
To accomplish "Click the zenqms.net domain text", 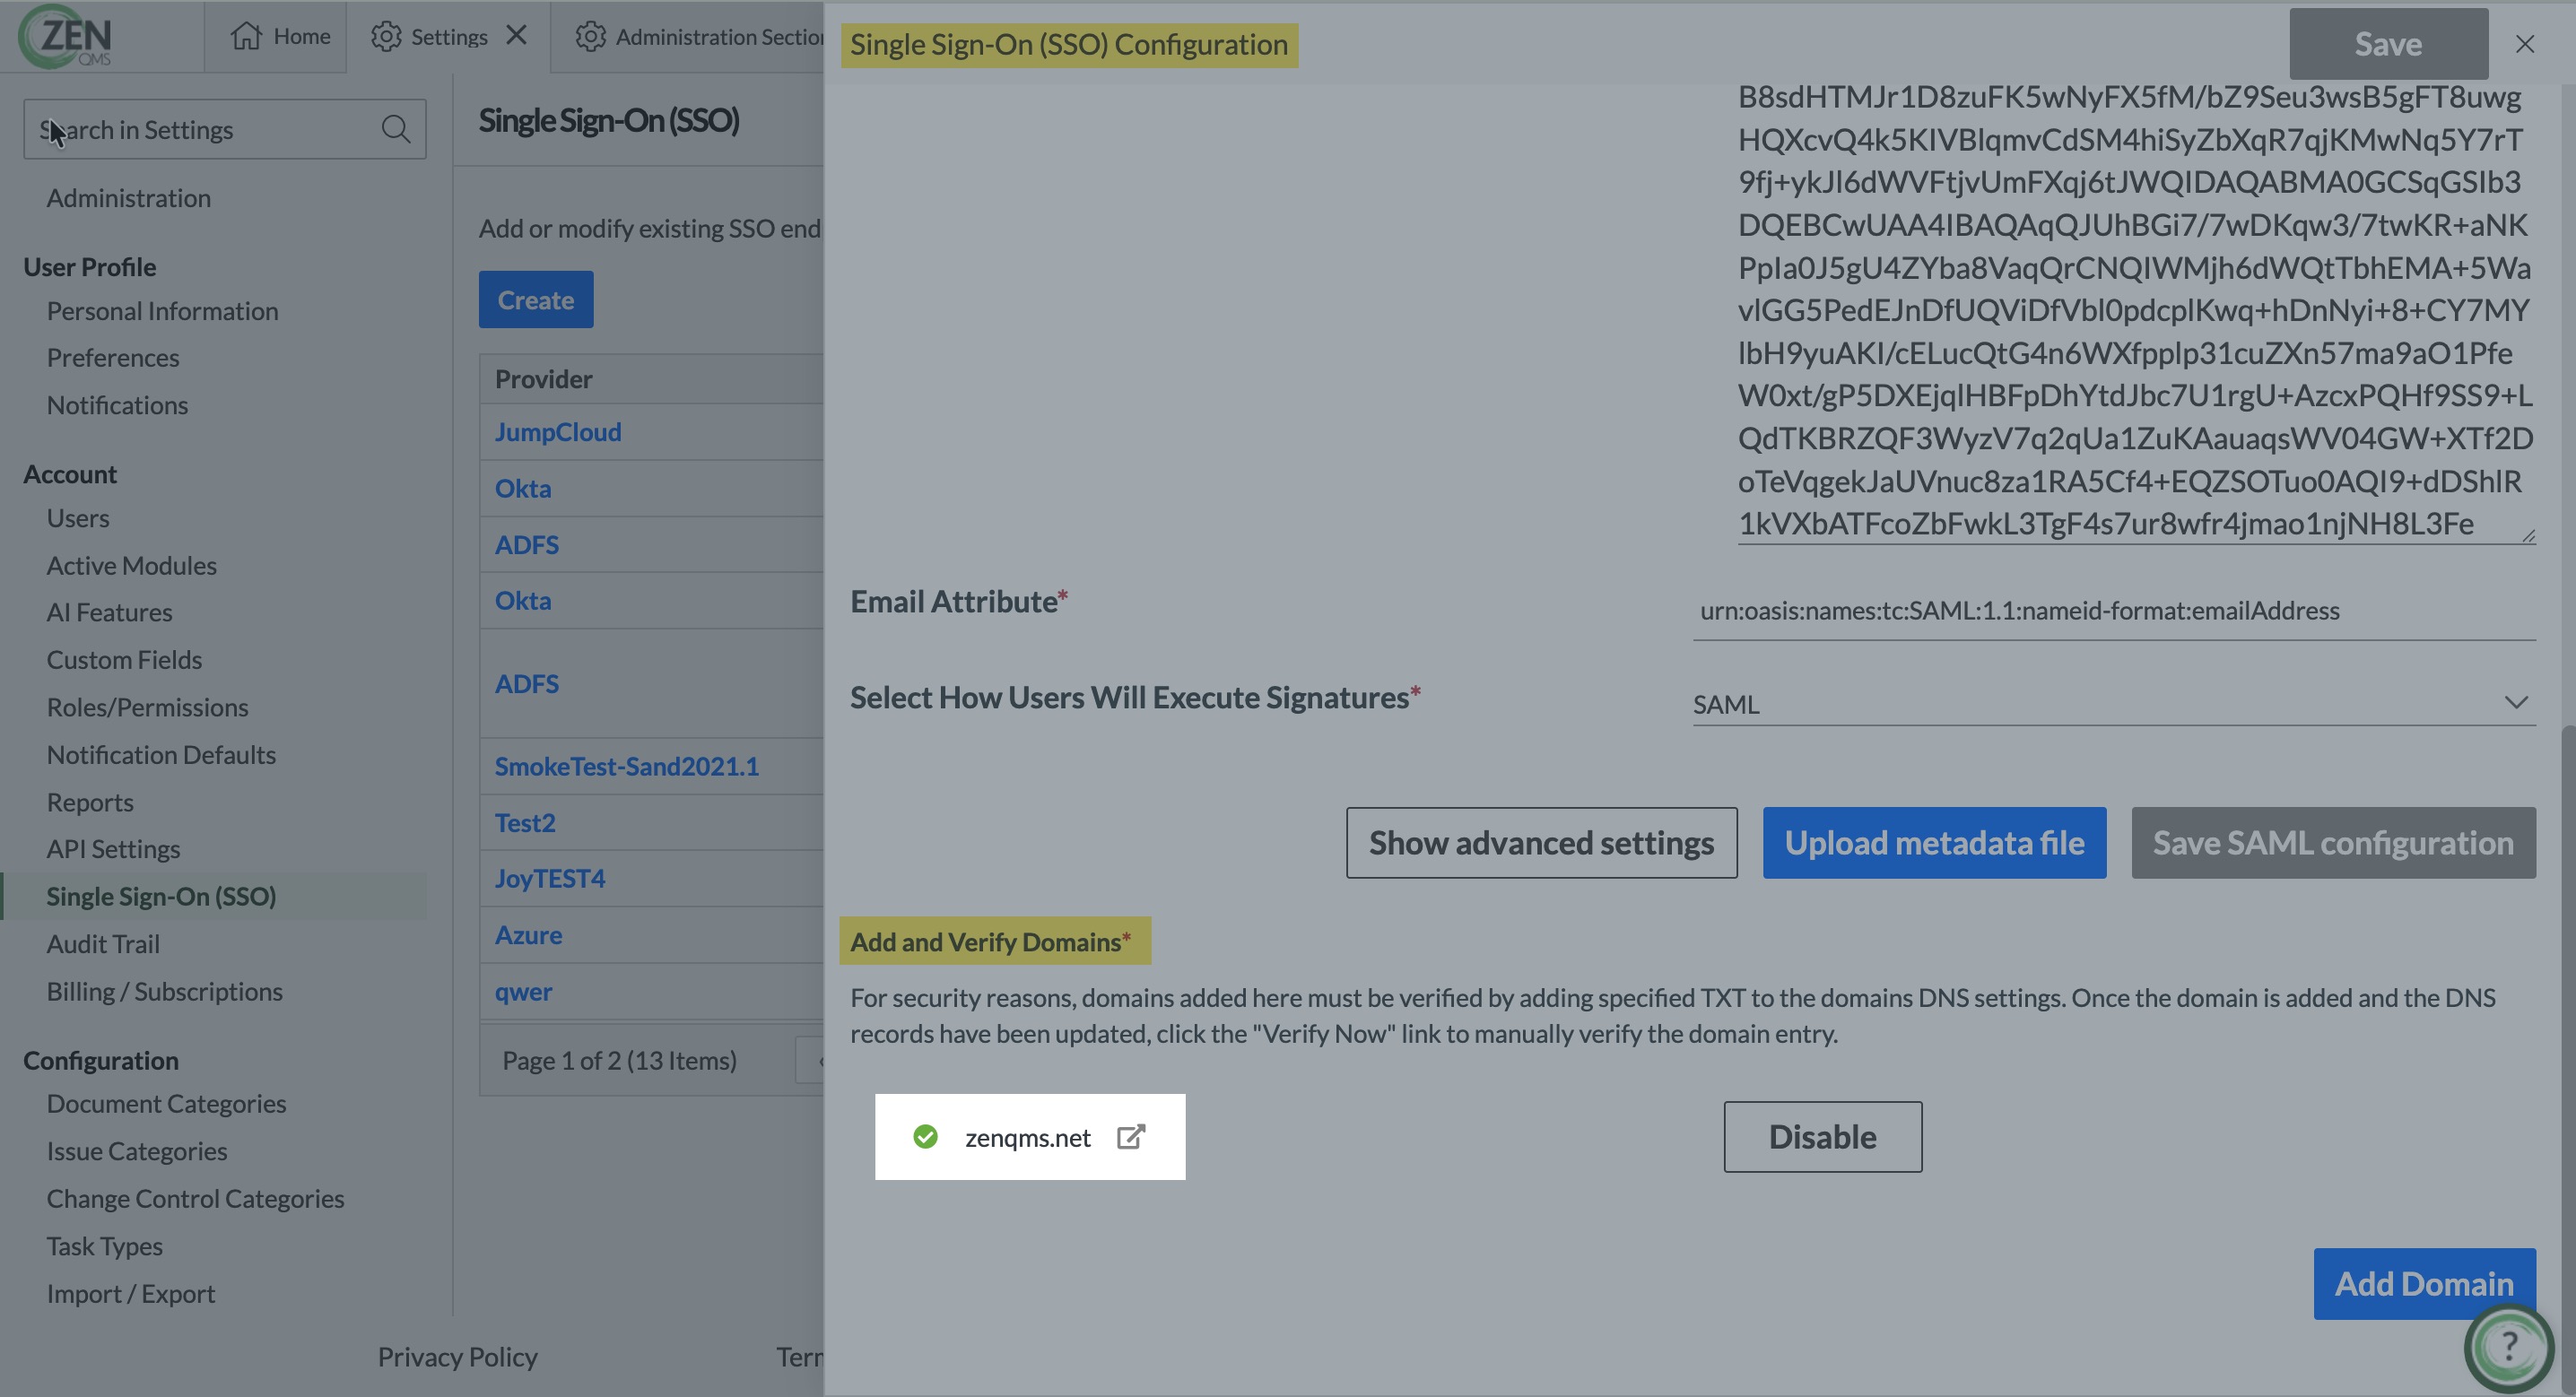I will point(1027,1138).
